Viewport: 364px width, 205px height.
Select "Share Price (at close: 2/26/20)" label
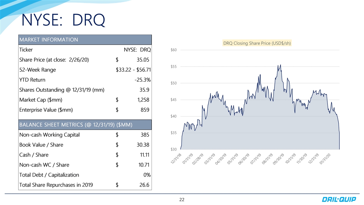pyautogui.click(x=54, y=60)
